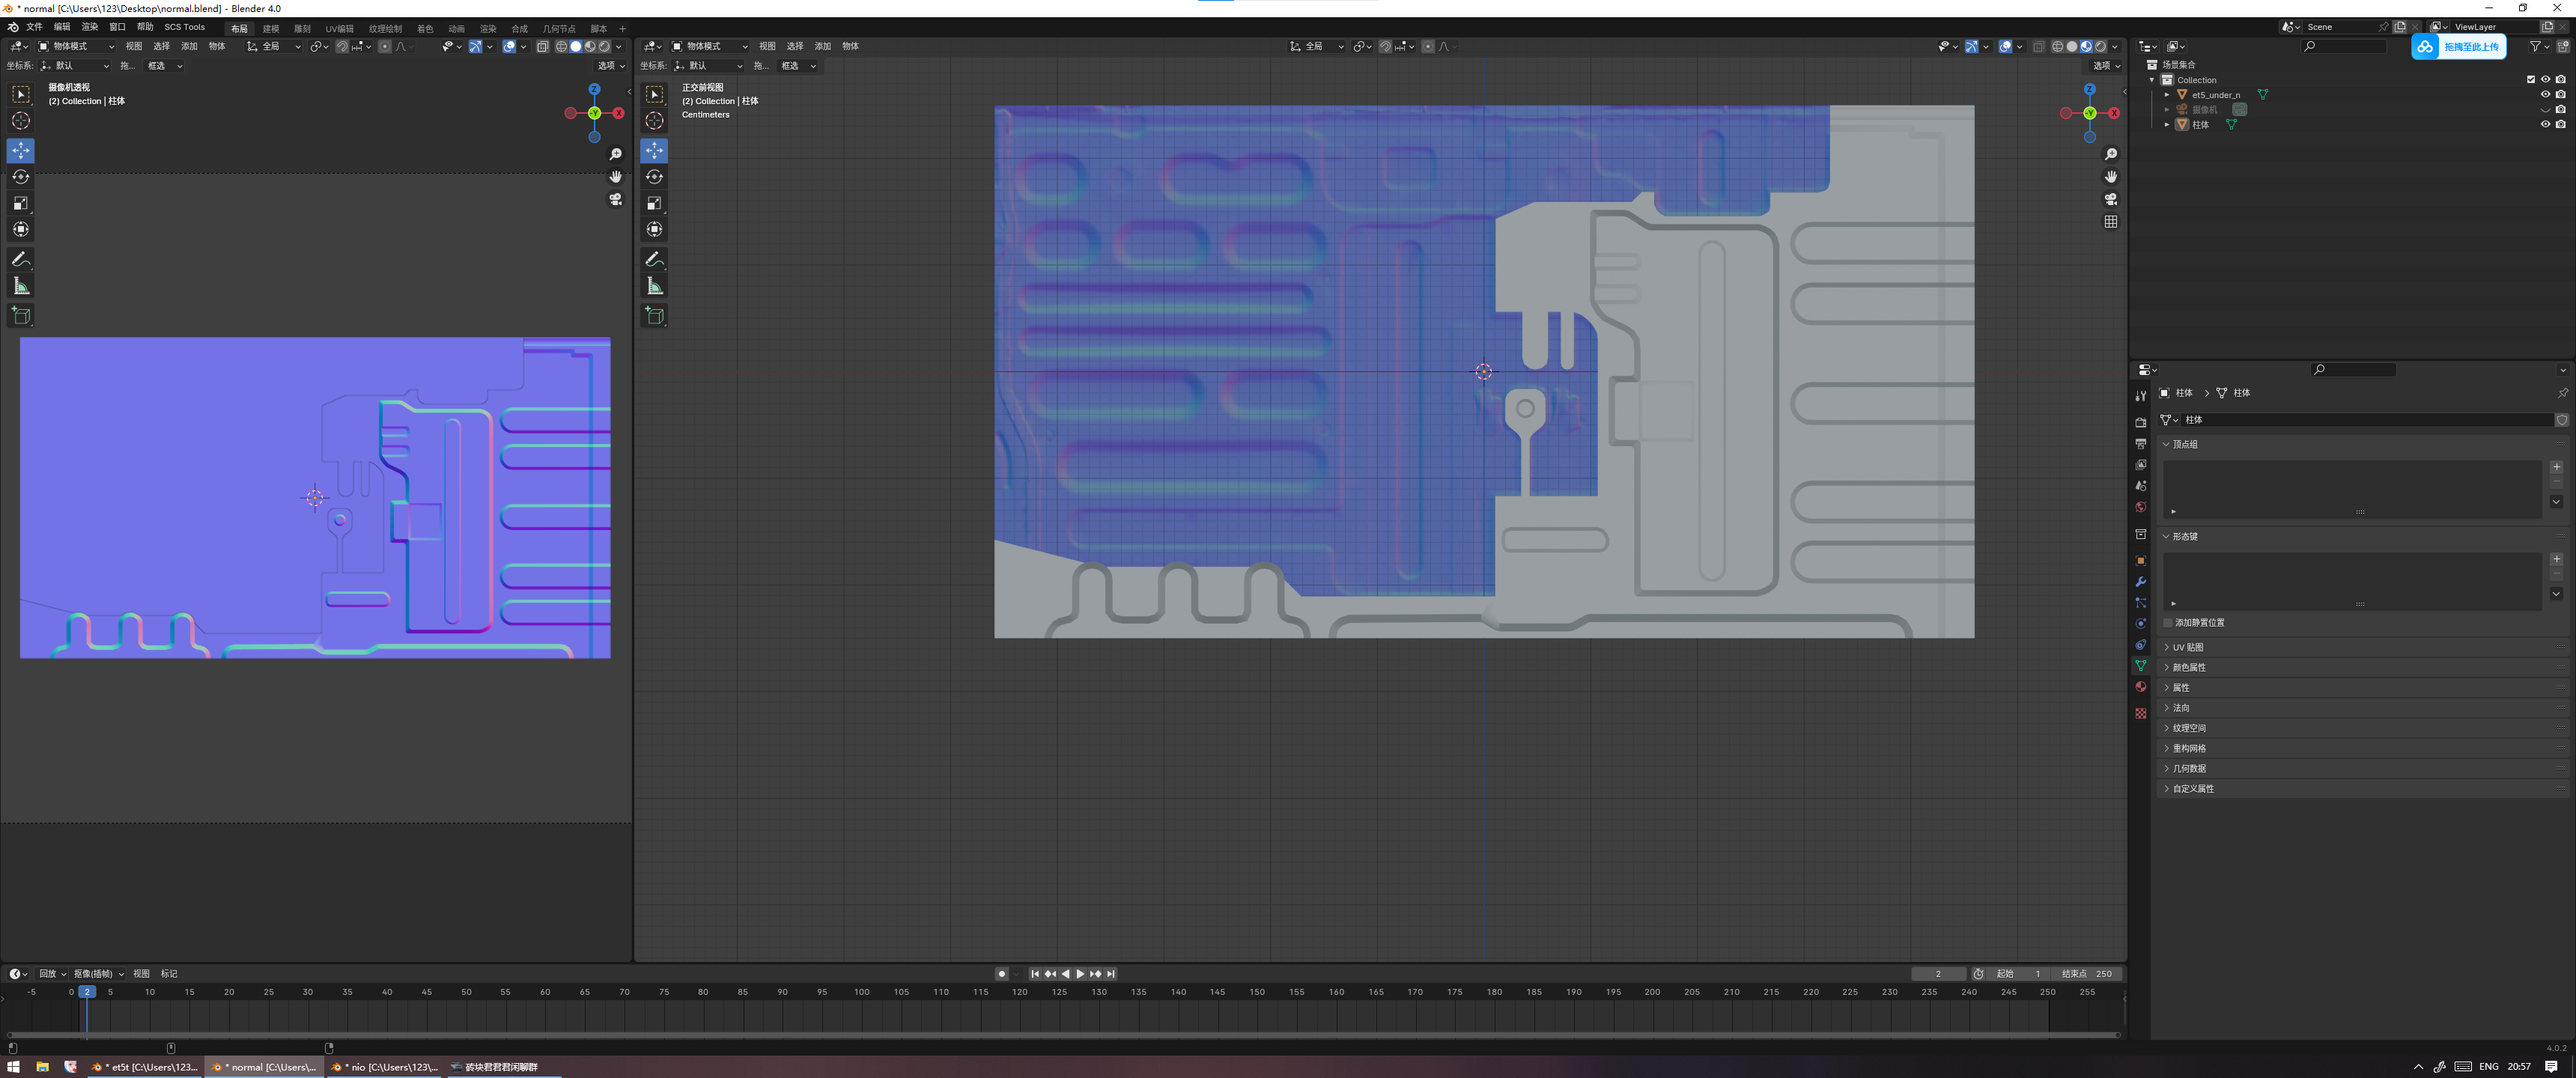Click the Add Cube tool in left viewport

[x=20, y=316]
